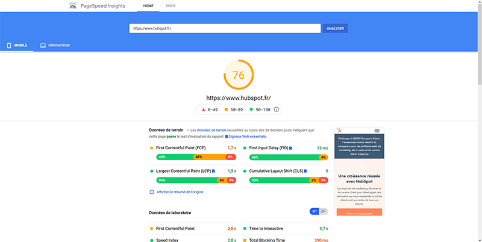The image size is (482, 242).
Task: Tick the Afficher le résumé de l'origine checkbox
Action: point(152,192)
